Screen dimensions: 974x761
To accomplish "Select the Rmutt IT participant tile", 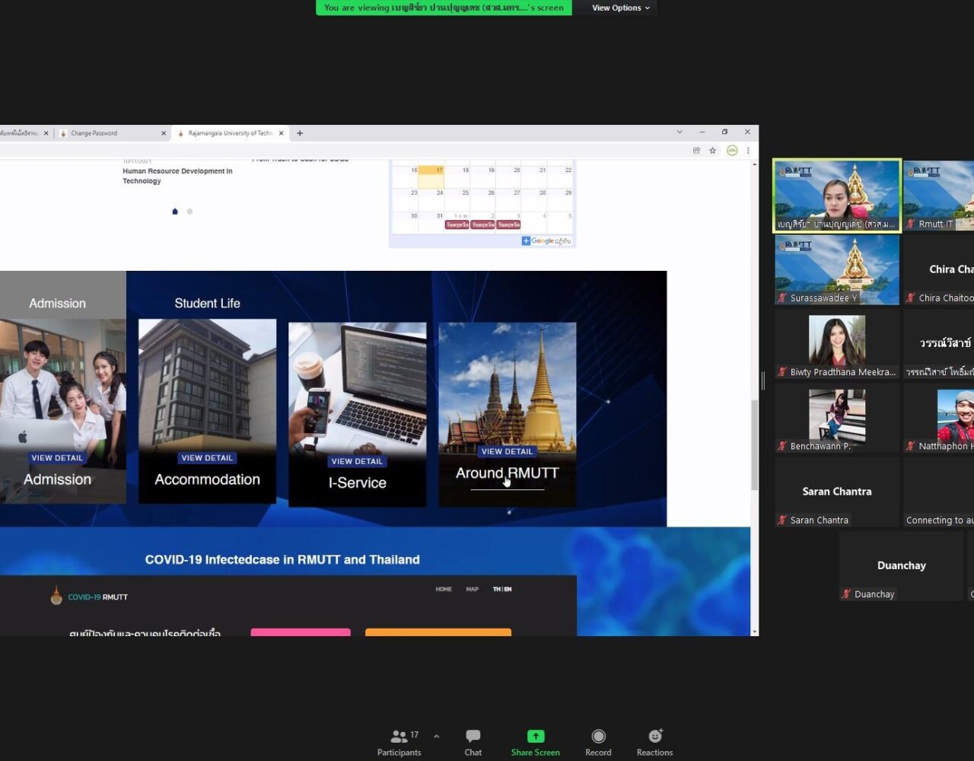I will [939, 196].
